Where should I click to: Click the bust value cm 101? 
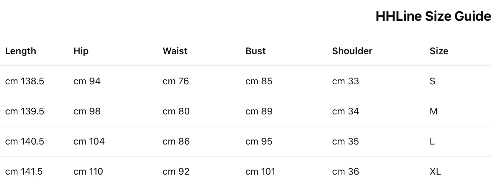(x=260, y=172)
